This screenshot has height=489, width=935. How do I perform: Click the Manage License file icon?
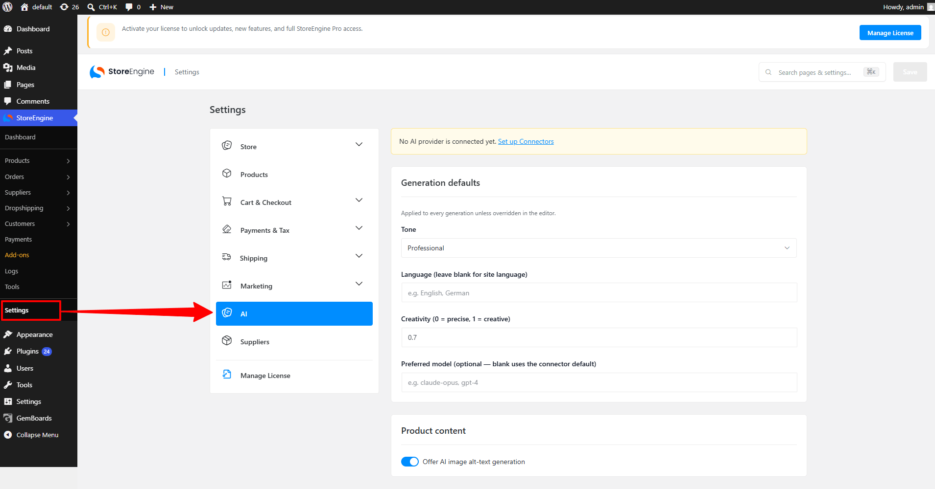[x=227, y=374]
